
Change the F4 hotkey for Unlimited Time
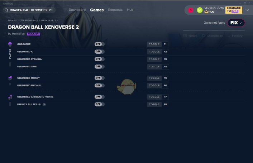[165, 67]
